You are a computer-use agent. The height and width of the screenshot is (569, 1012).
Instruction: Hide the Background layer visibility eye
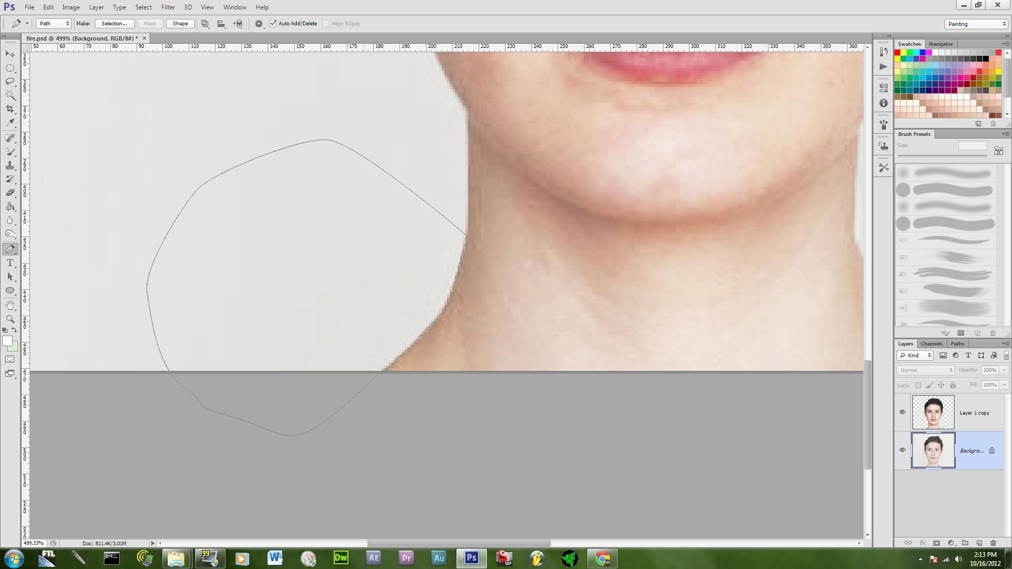point(902,450)
